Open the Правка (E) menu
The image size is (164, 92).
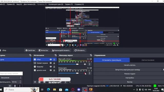coord(11,4)
